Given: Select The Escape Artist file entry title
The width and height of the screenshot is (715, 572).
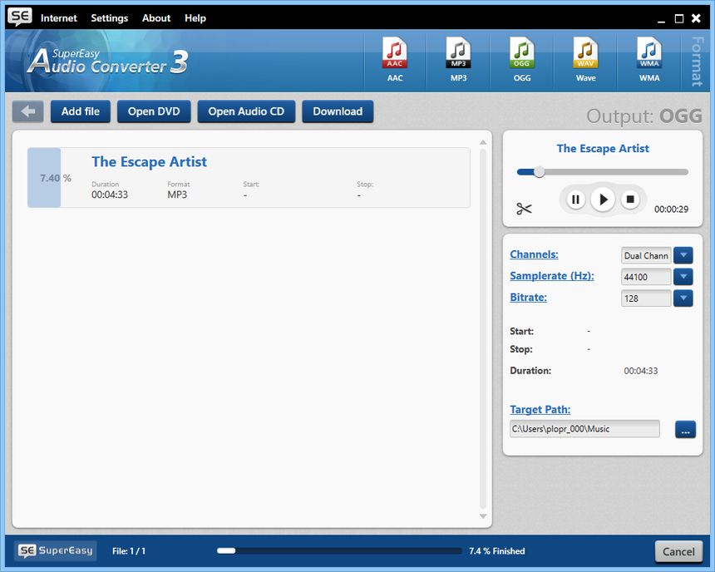Looking at the screenshot, I should (149, 162).
